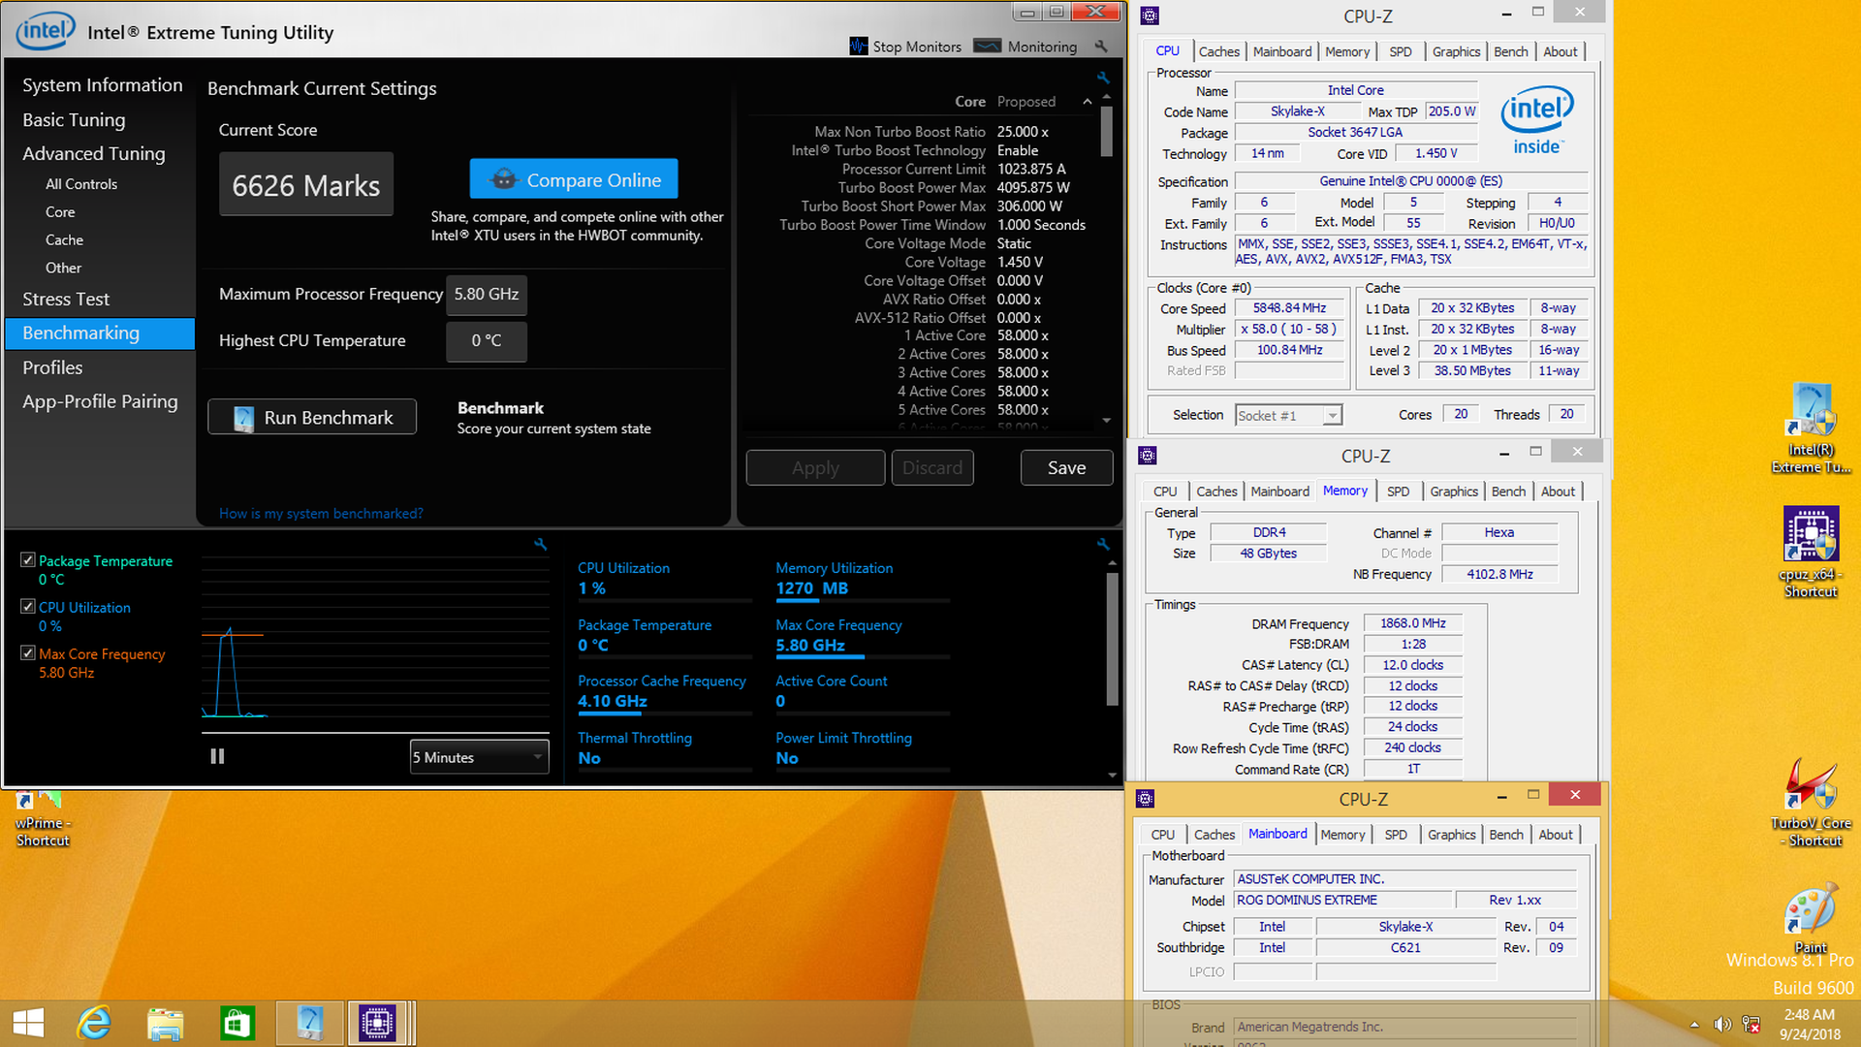This screenshot has height=1047, width=1861.
Task: Open the Socket #1 selection dropdown in CPU-Z
Action: pyautogui.click(x=1288, y=415)
